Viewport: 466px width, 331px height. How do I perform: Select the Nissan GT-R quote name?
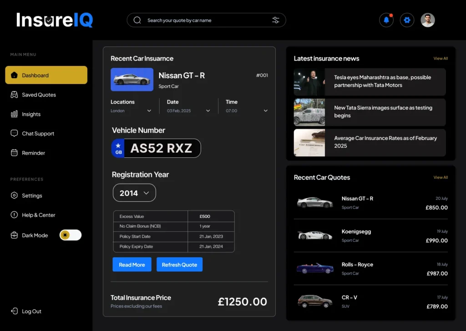click(x=357, y=199)
